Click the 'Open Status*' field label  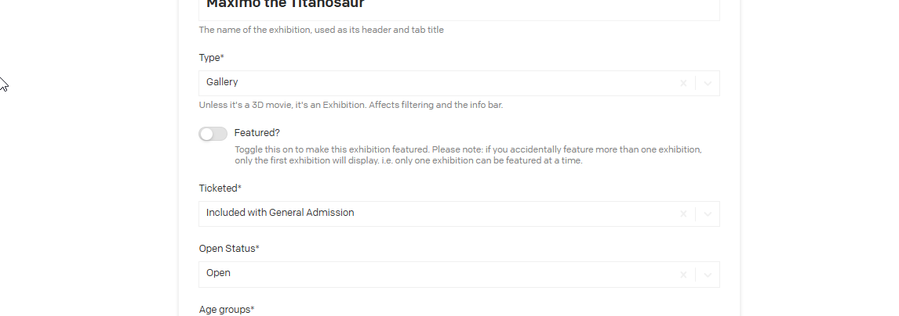point(229,249)
